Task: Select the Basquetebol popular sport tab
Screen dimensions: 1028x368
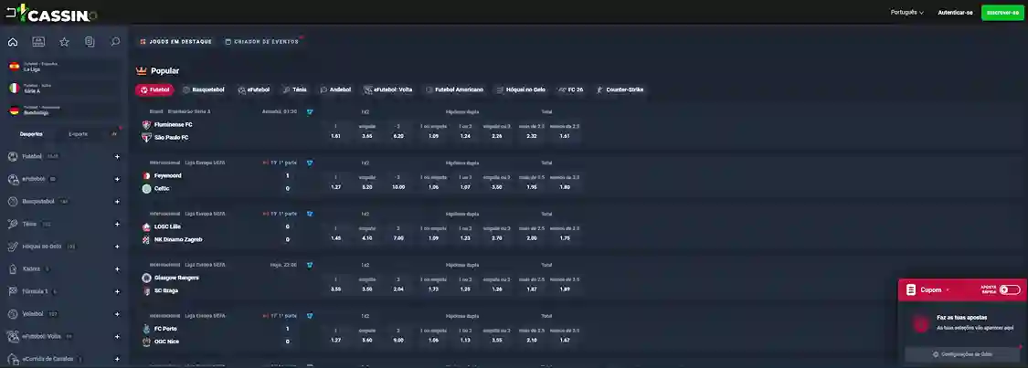Action: point(203,90)
